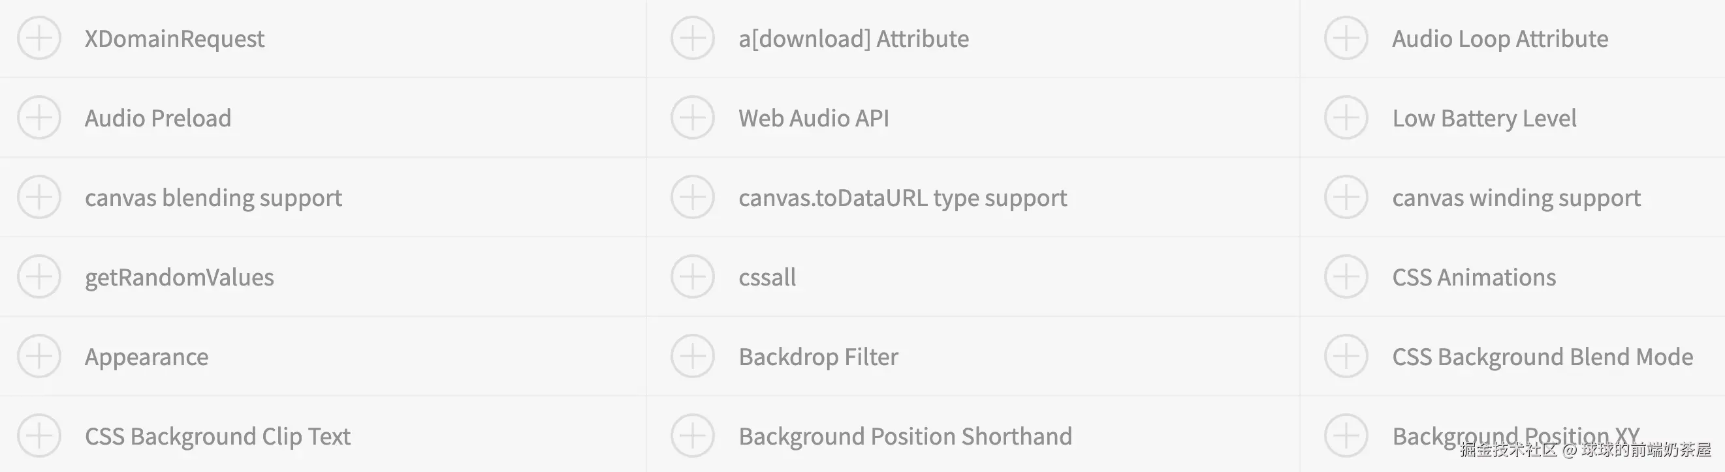
Task: Click the plus icon next to Audio Preload
Action: tap(39, 117)
